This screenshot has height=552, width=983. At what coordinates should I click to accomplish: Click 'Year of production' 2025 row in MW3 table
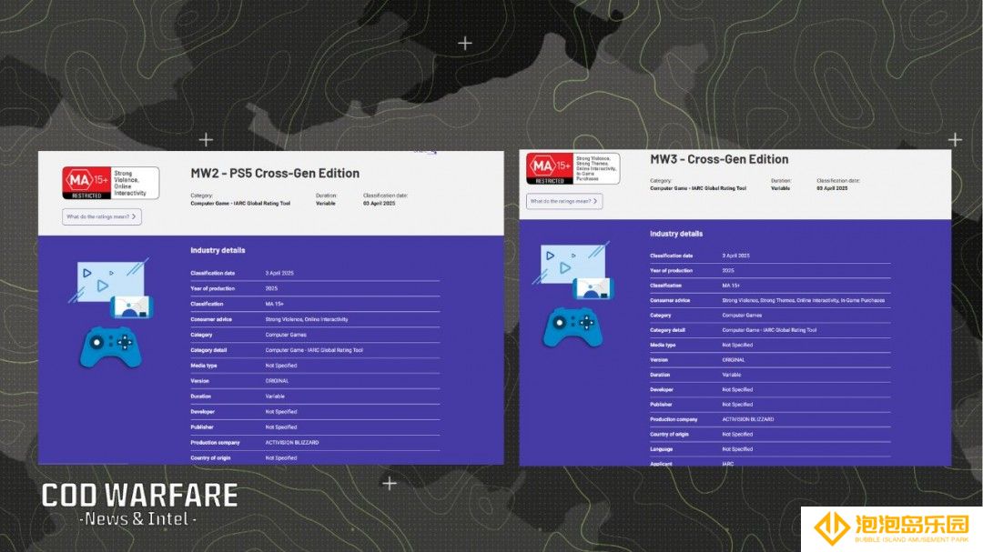click(x=770, y=271)
